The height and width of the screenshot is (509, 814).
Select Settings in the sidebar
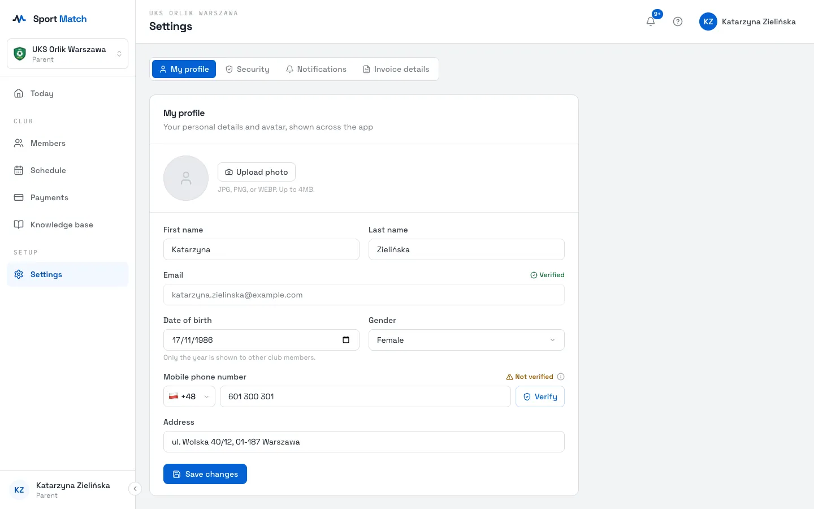click(x=67, y=274)
